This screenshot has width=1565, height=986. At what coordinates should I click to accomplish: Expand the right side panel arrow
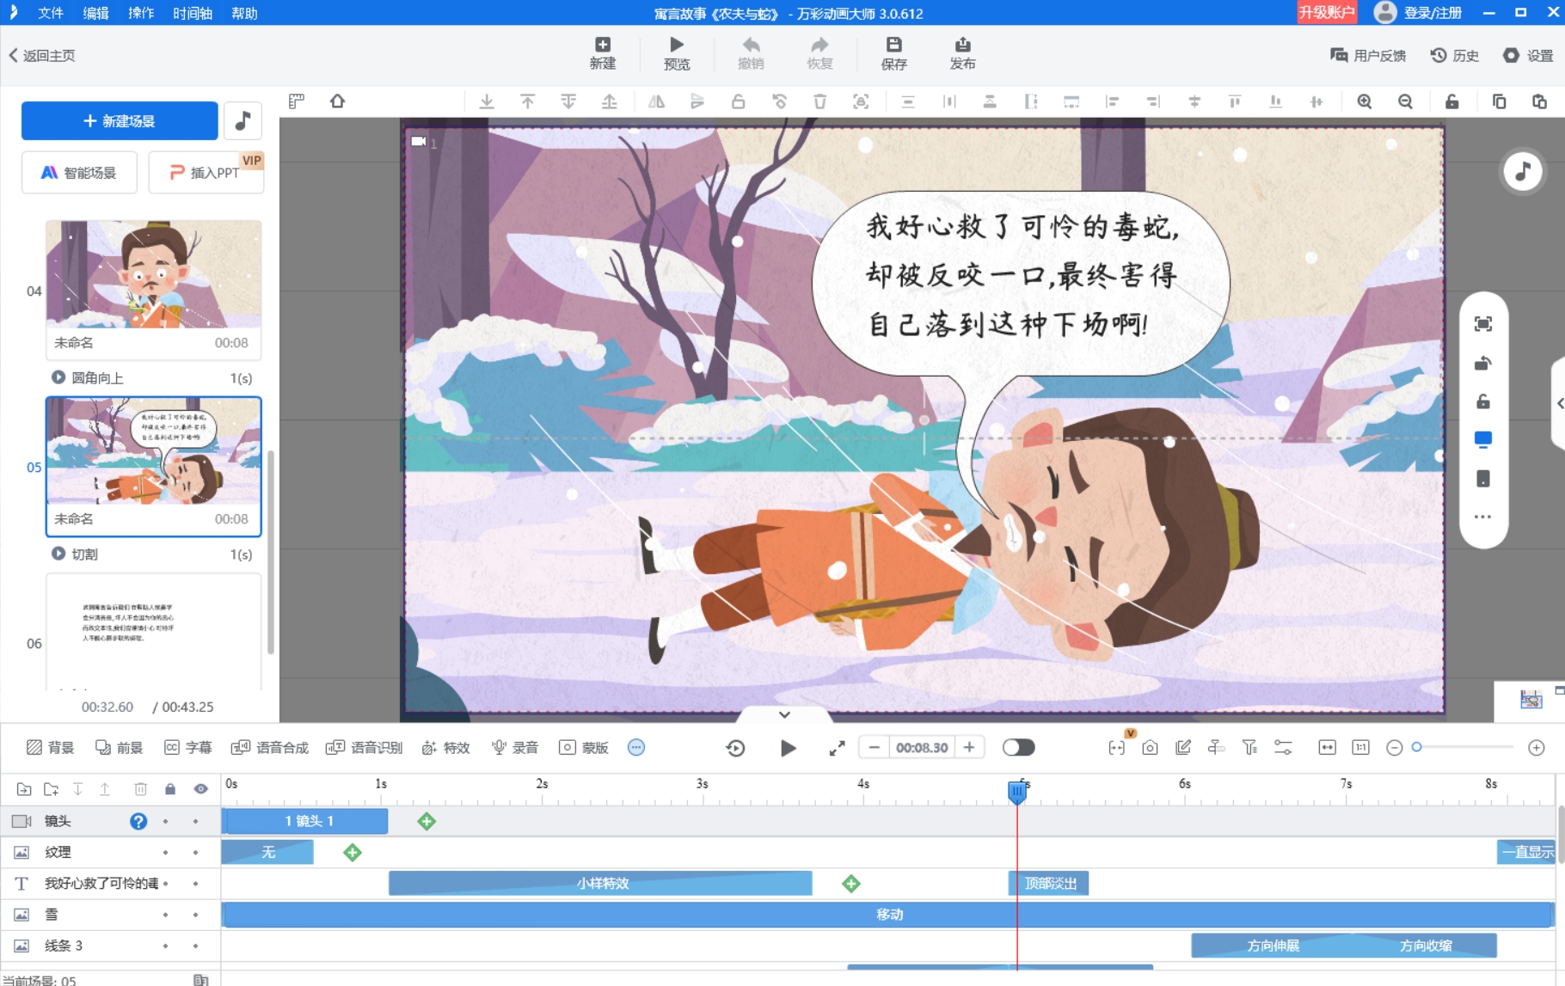pyautogui.click(x=1560, y=403)
